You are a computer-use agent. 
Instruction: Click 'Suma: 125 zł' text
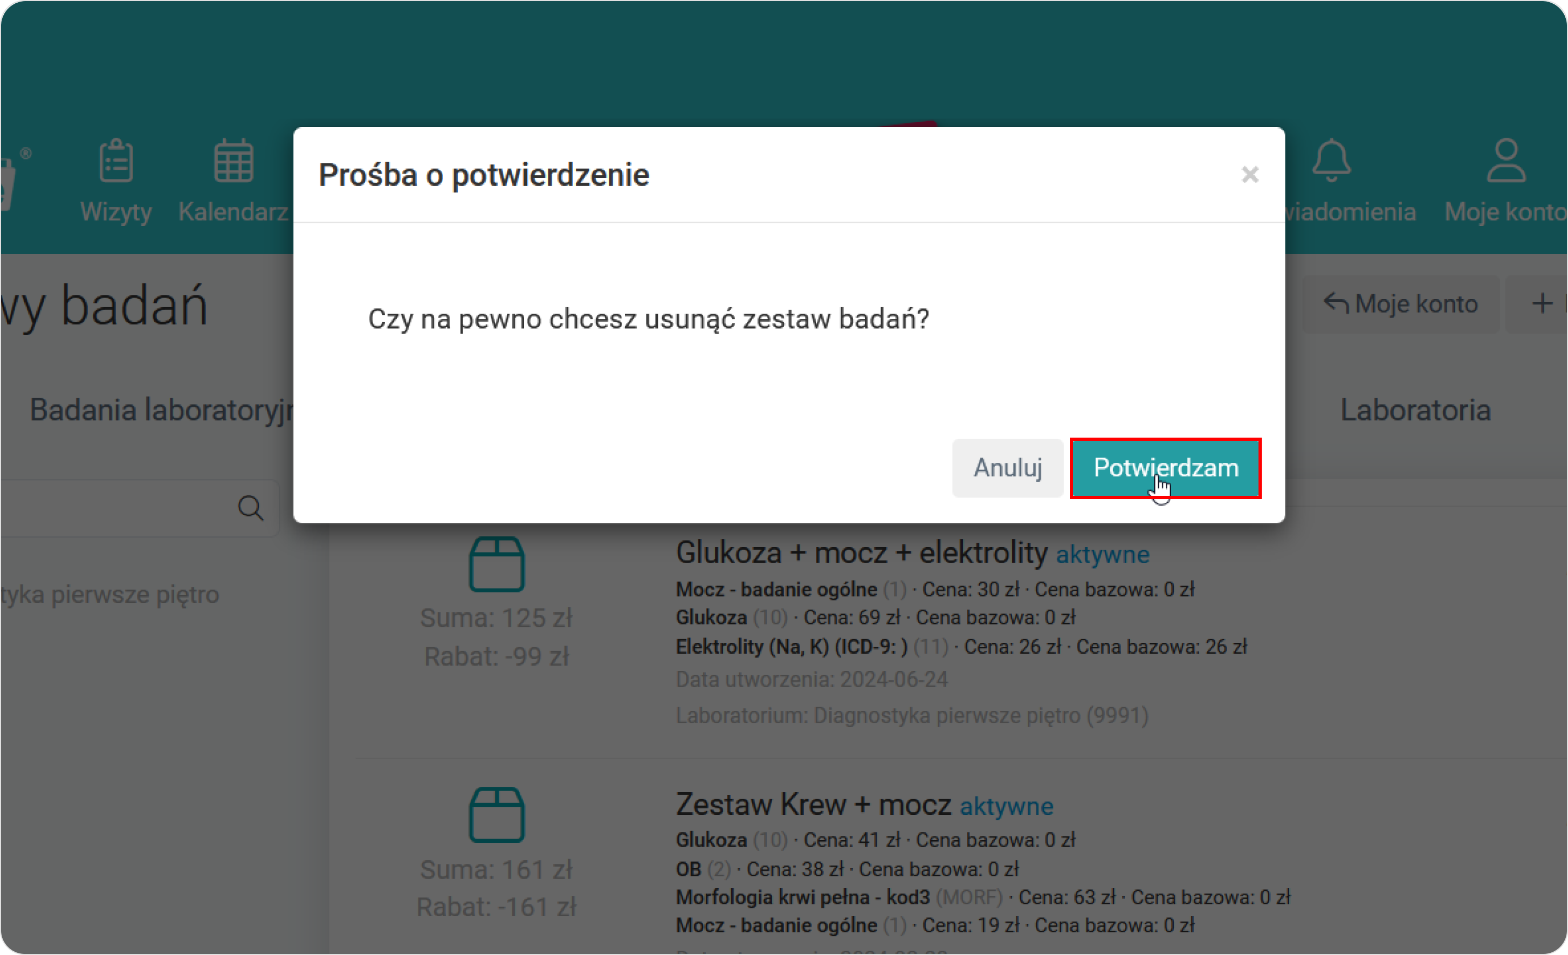[497, 618]
